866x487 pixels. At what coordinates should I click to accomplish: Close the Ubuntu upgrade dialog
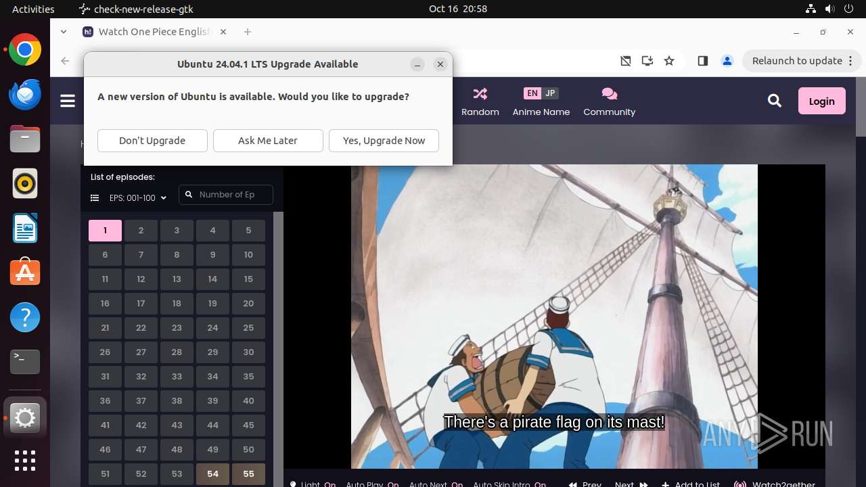click(440, 64)
